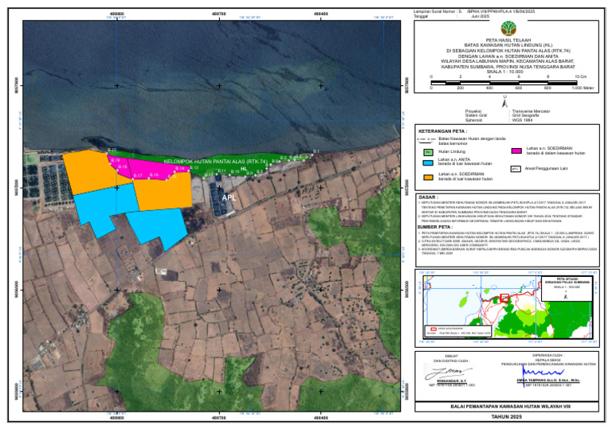Click the orange SOEDIRMAN legend swatch
612x433 pixels.
click(x=429, y=177)
